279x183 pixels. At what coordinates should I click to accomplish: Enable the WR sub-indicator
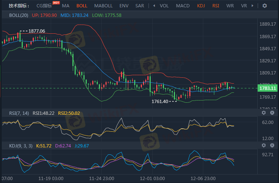point(230,6)
